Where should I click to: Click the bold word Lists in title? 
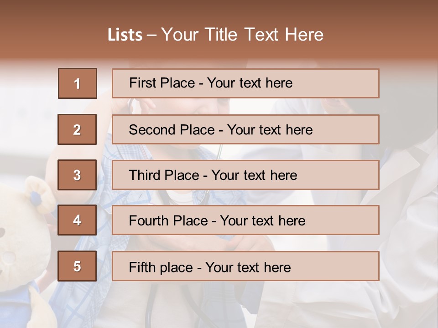tap(125, 35)
